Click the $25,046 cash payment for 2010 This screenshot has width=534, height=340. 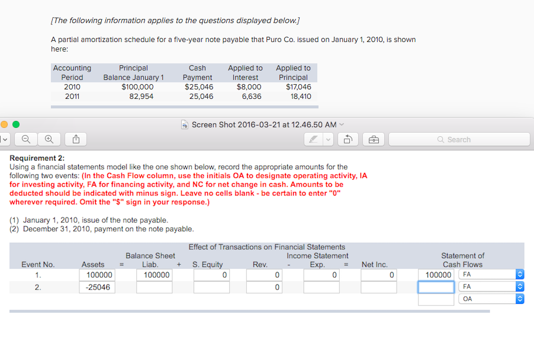(x=199, y=87)
